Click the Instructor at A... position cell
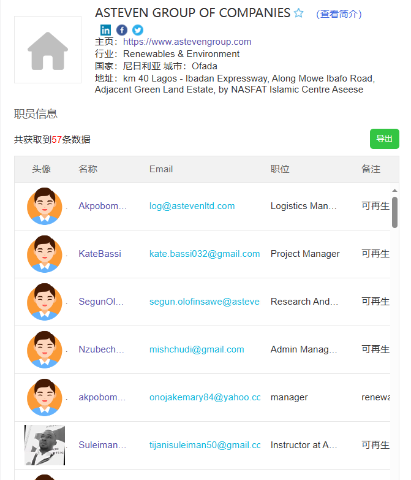 coord(304,445)
